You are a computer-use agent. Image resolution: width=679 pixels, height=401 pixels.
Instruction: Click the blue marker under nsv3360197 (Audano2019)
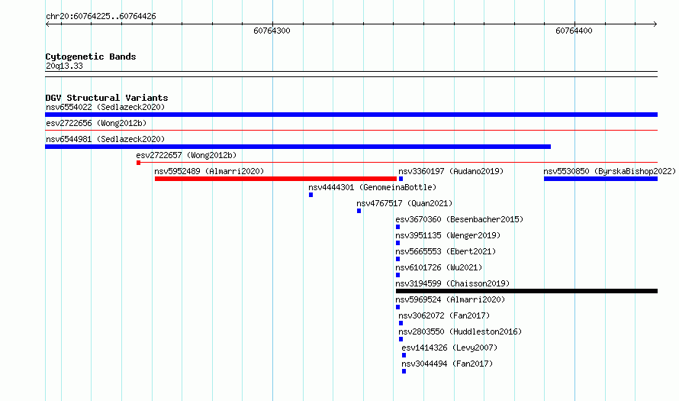[x=401, y=179]
